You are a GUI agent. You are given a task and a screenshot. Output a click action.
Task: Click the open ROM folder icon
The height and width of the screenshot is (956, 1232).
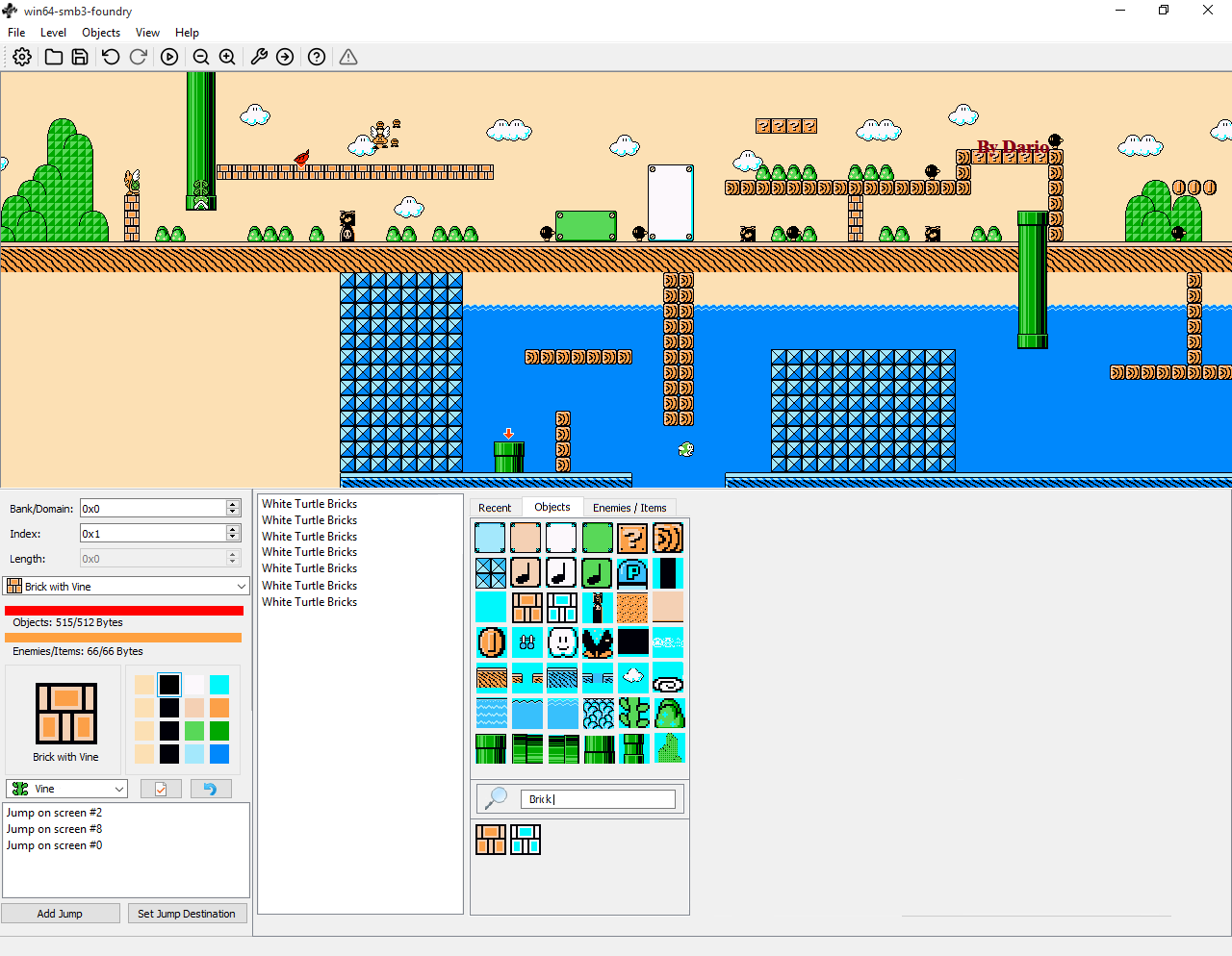[x=54, y=57]
